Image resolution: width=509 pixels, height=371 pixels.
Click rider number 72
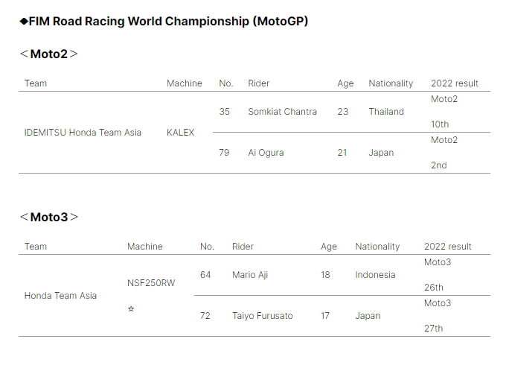click(x=205, y=316)
